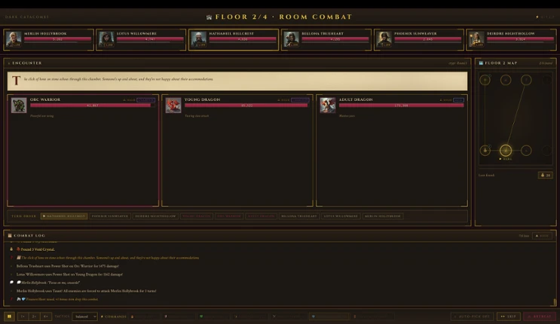Select Bellona Trueheart's portrait
Viewport: 560px width, 324px height.
click(291, 39)
